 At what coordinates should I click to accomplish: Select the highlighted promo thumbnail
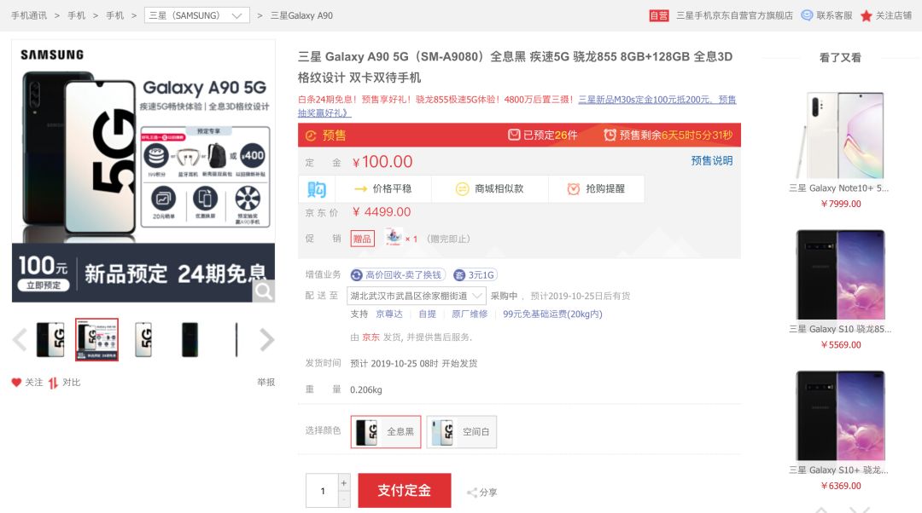[x=97, y=339]
